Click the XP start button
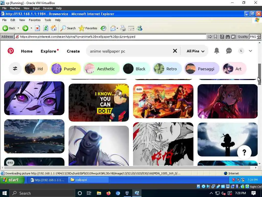The height and width of the screenshot is (197, 262). [12, 180]
